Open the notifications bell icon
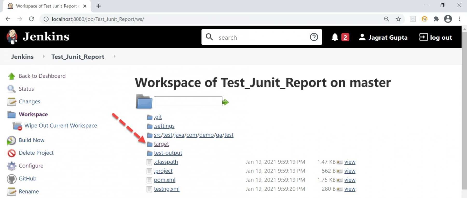This screenshot has width=467, height=198. coord(335,37)
